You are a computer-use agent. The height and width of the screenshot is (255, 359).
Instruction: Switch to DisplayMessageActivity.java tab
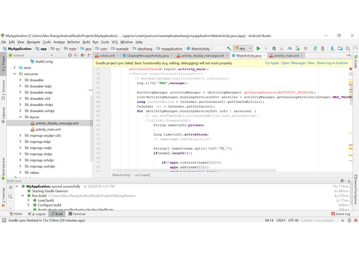(148, 56)
